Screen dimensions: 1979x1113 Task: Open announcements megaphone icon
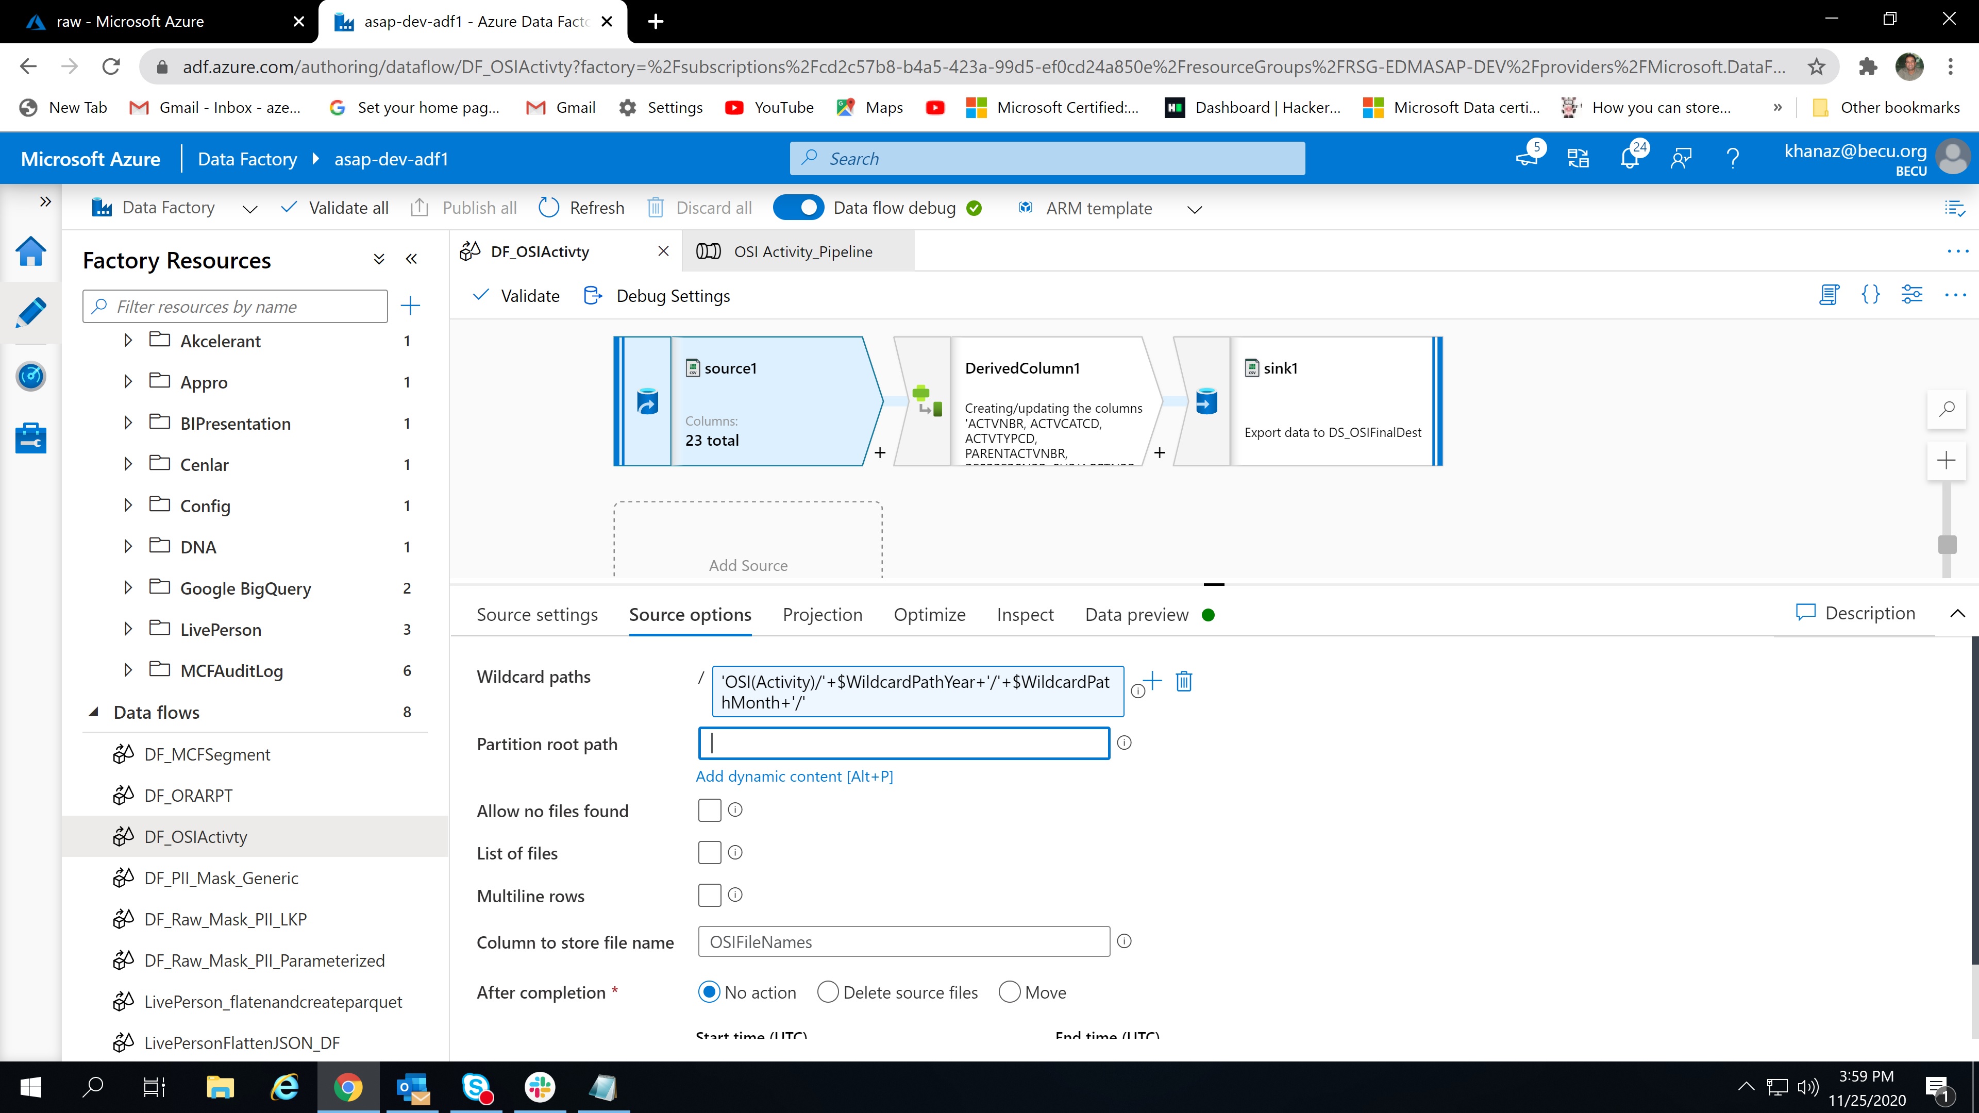[1527, 158]
